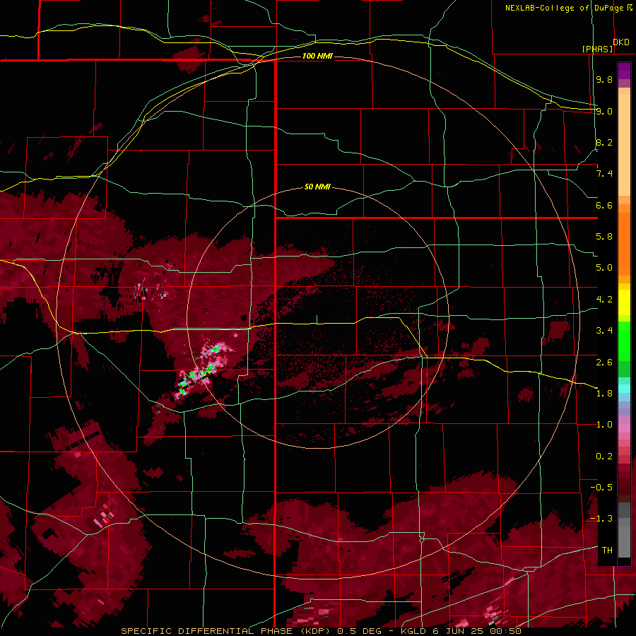Select the 3.4 scale label
This screenshot has width=636, height=636.
tap(604, 331)
